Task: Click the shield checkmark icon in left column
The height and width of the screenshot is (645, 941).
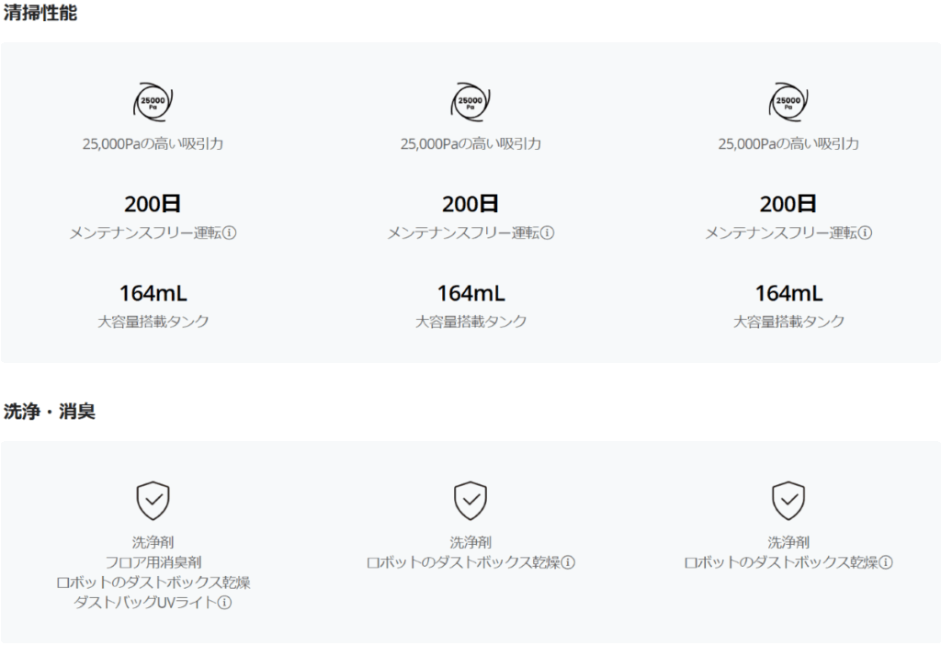Action: [153, 501]
